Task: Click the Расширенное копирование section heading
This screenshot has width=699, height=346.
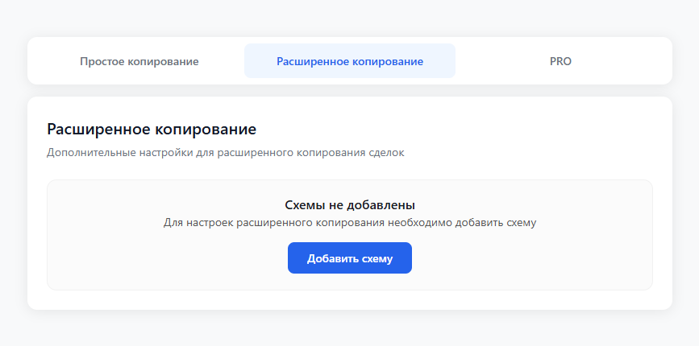Action: [x=152, y=129]
